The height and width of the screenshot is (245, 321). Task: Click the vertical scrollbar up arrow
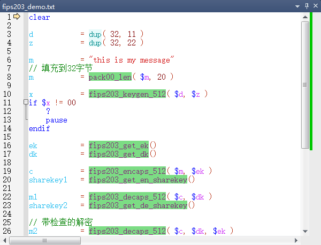coord(305,17)
